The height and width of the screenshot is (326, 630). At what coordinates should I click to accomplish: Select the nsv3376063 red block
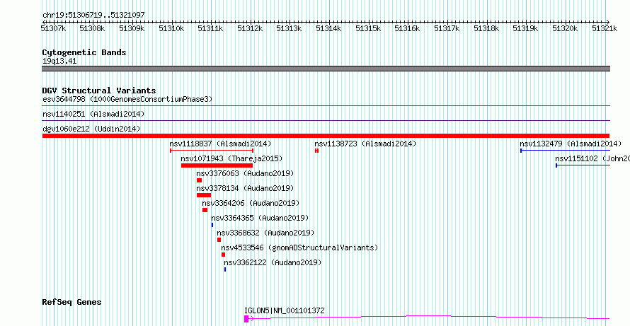tap(200, 180)
